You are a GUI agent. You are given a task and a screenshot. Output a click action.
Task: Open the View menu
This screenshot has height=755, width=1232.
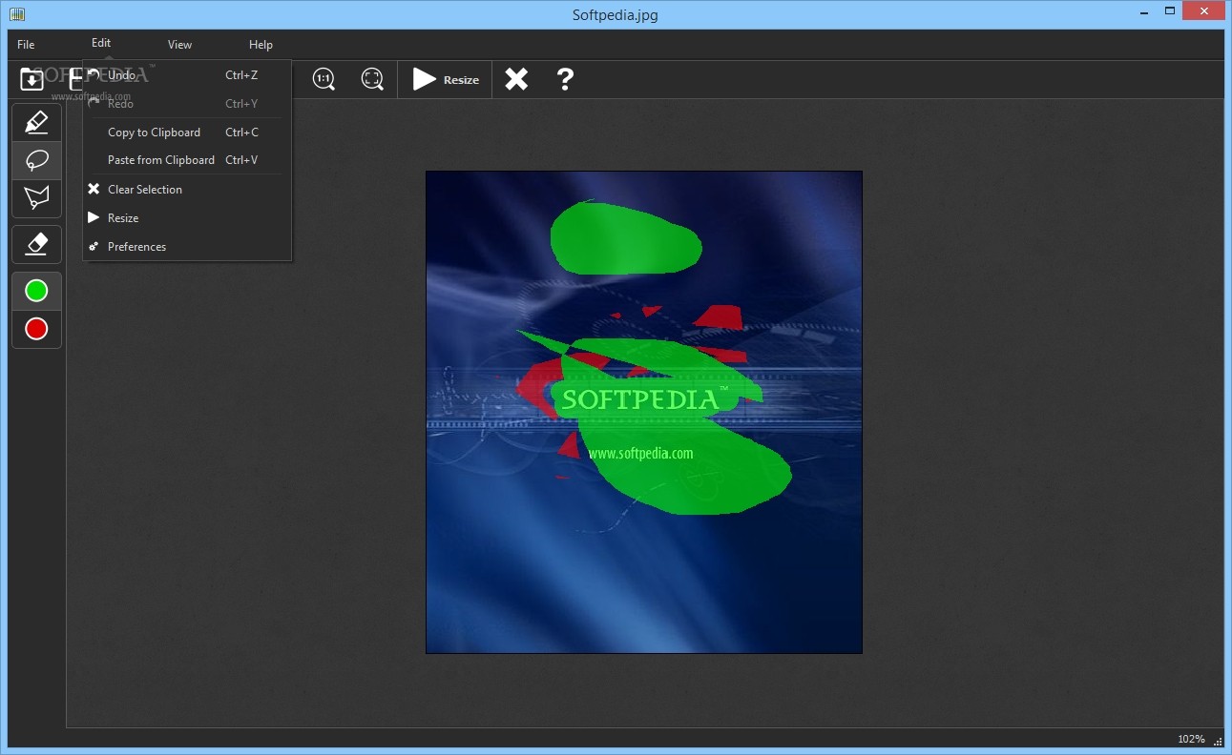[179, 45]
